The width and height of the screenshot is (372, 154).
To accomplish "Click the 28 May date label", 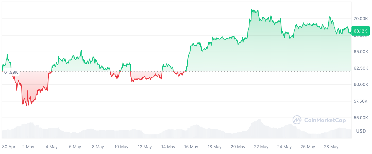I will (x=331, y=147).
